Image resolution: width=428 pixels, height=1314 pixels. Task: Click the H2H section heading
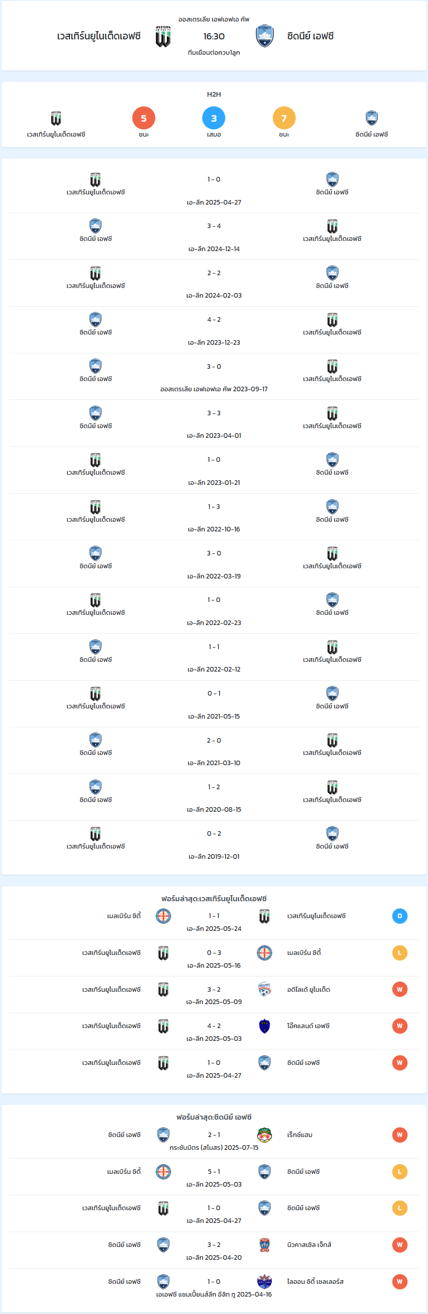(x=214, y=94)
